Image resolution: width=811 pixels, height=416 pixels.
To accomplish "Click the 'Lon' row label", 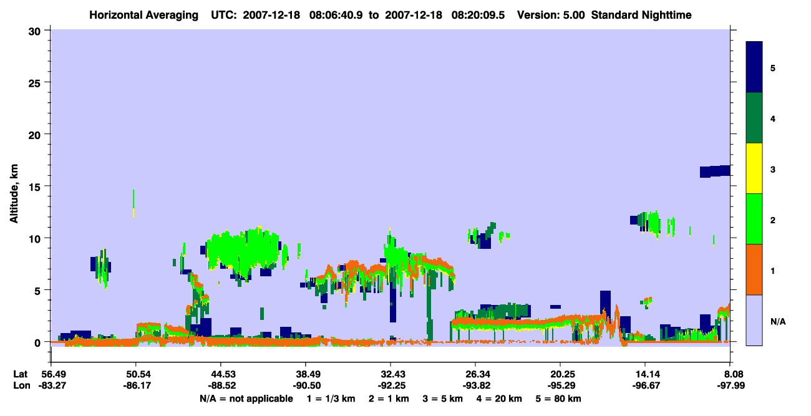I will [x=21, y=386].
